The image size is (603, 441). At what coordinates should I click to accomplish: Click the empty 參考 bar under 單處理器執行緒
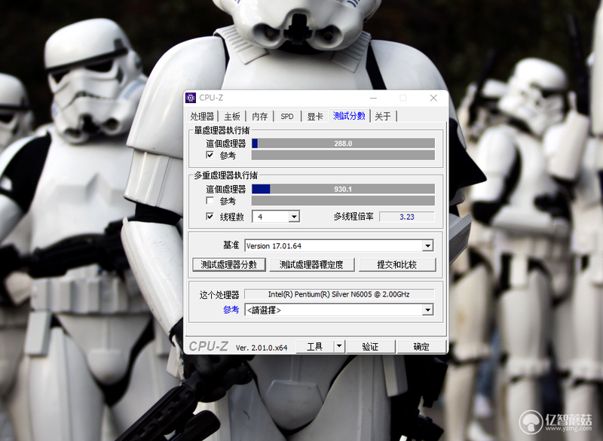click(343, 155)
